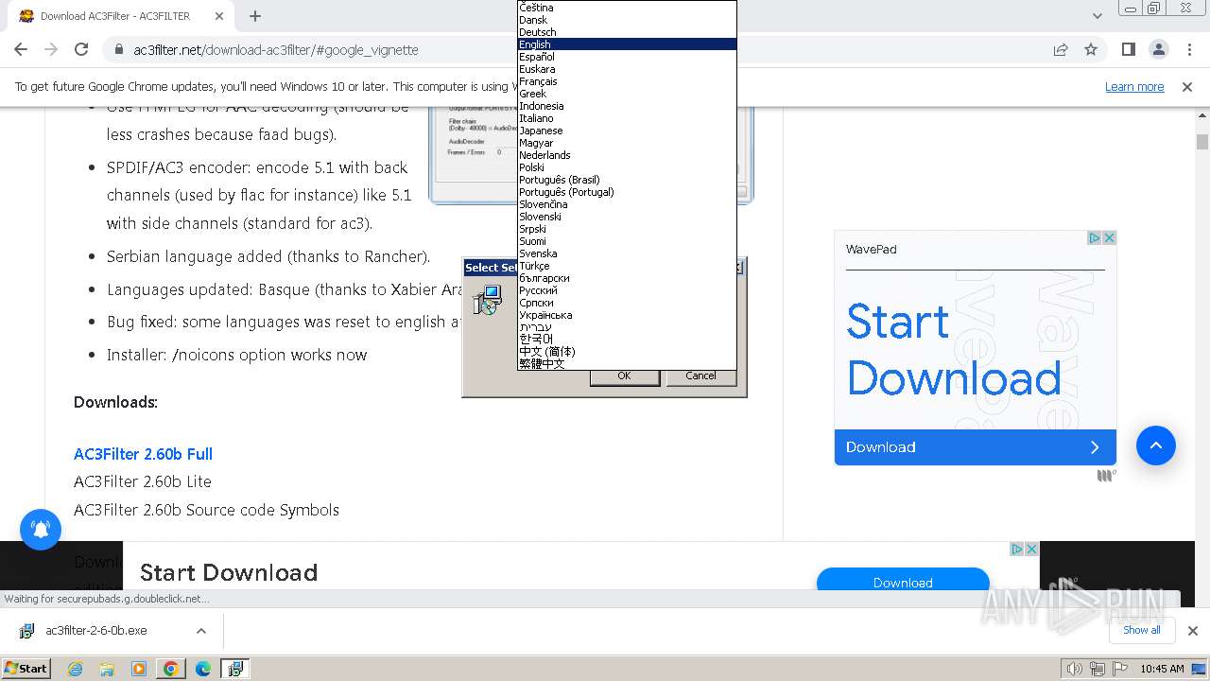Open the downloaded ac3filter-2-6-0b.exe file

[x=96, y=631]
